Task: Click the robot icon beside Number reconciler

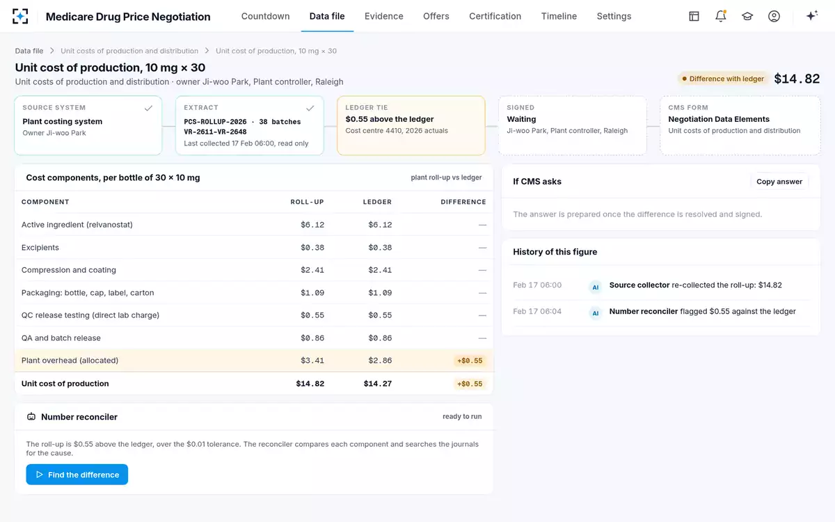Action: click(31, 417)
